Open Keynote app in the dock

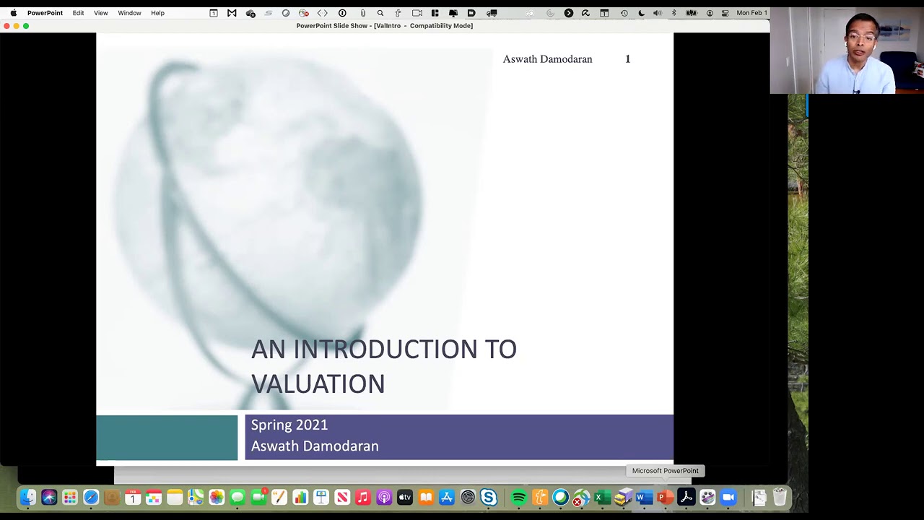pyautogui.click(x=321, y=498)
